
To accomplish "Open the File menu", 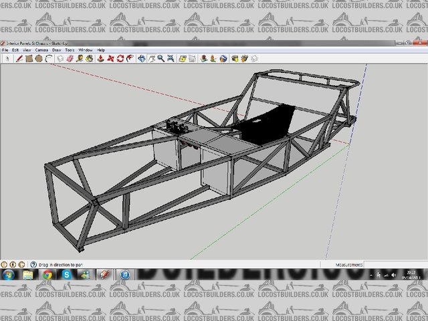I will coord(5,50).
